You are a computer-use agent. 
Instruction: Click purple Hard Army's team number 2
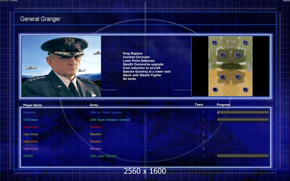(203, 149)
